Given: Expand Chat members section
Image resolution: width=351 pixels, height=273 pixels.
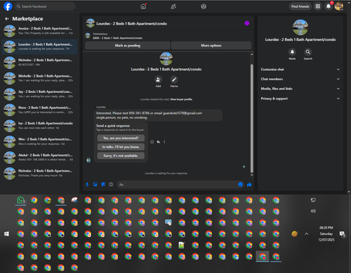Looking at the screenshot, I should (300, 79).
